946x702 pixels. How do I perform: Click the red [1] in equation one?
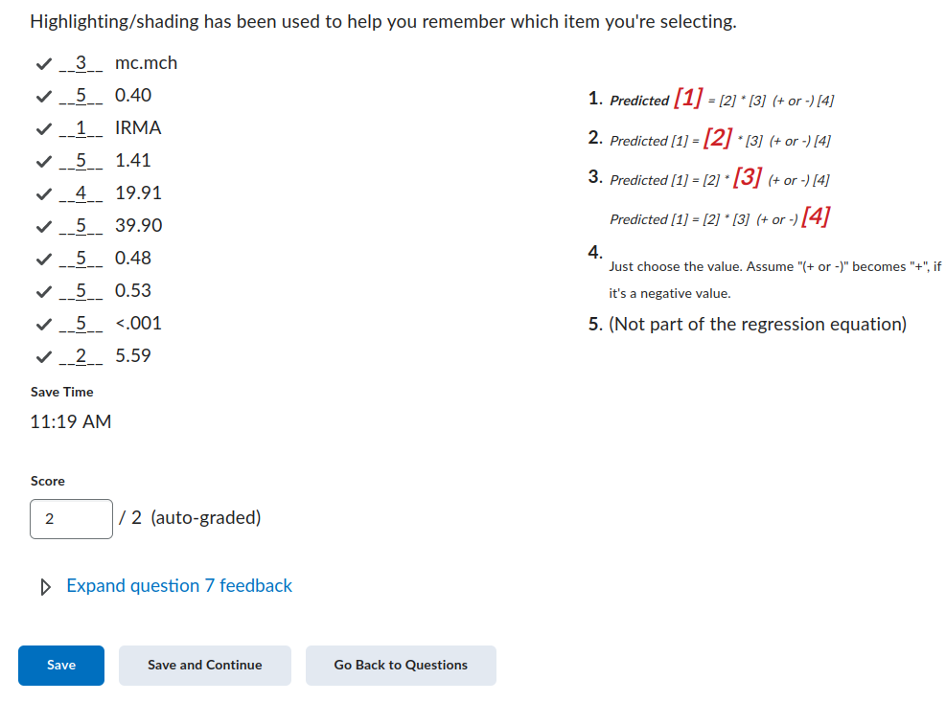click(x=688, y=97)
